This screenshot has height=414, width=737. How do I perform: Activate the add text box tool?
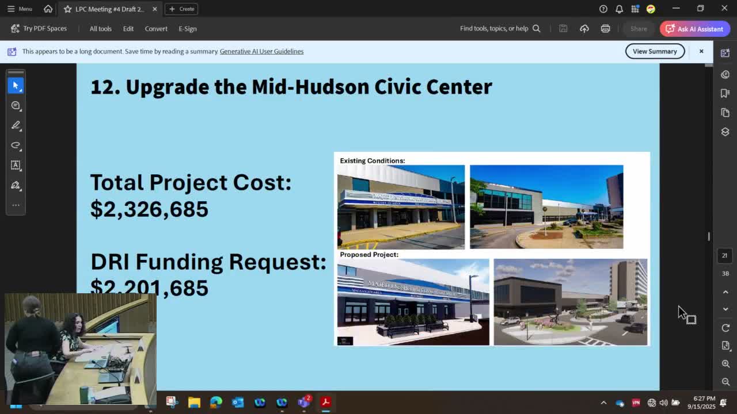[x=16, y=165]
